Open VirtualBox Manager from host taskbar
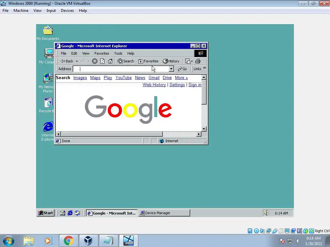 [88, 241]
